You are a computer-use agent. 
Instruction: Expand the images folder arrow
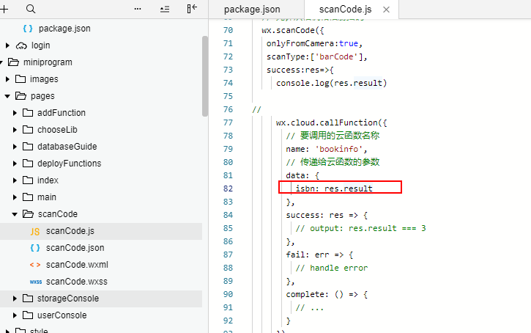pyautogui.click(x=7, y=79)
